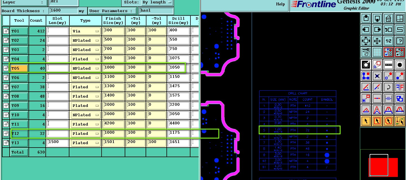
Task: Click the T12 tool button
Action: coord(19,133)
